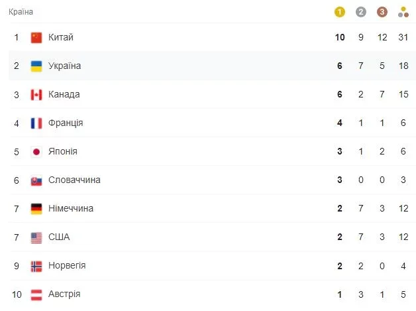Click the bronze medal column icon
The width and height of the screenshot is (416, 311).
(382, 12)
